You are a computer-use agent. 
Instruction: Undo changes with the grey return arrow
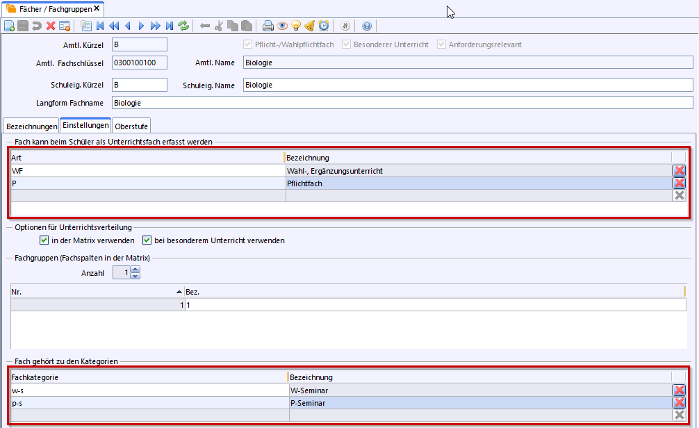(x=37, y=26)
